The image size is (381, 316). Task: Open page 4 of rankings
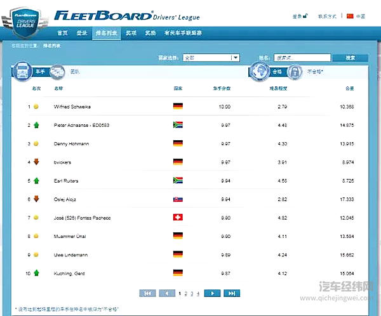[x=198, y=294]
